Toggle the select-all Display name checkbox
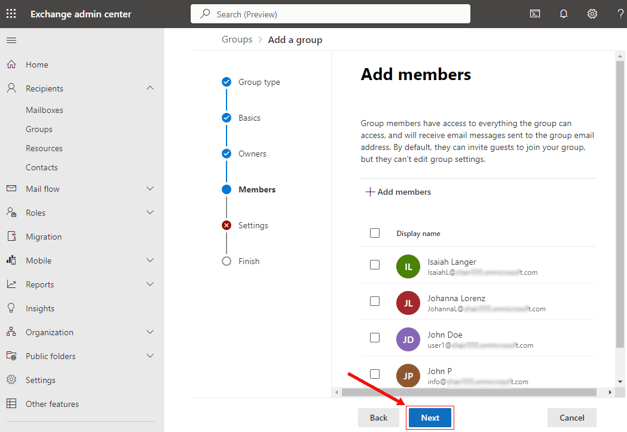The height and width of the screenshot is (432, 627). pos(375,233)
